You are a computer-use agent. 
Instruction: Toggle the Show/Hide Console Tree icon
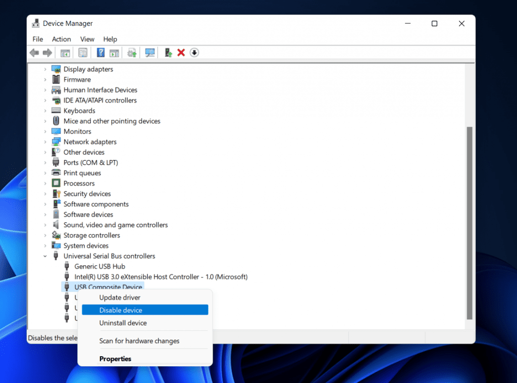65,53
